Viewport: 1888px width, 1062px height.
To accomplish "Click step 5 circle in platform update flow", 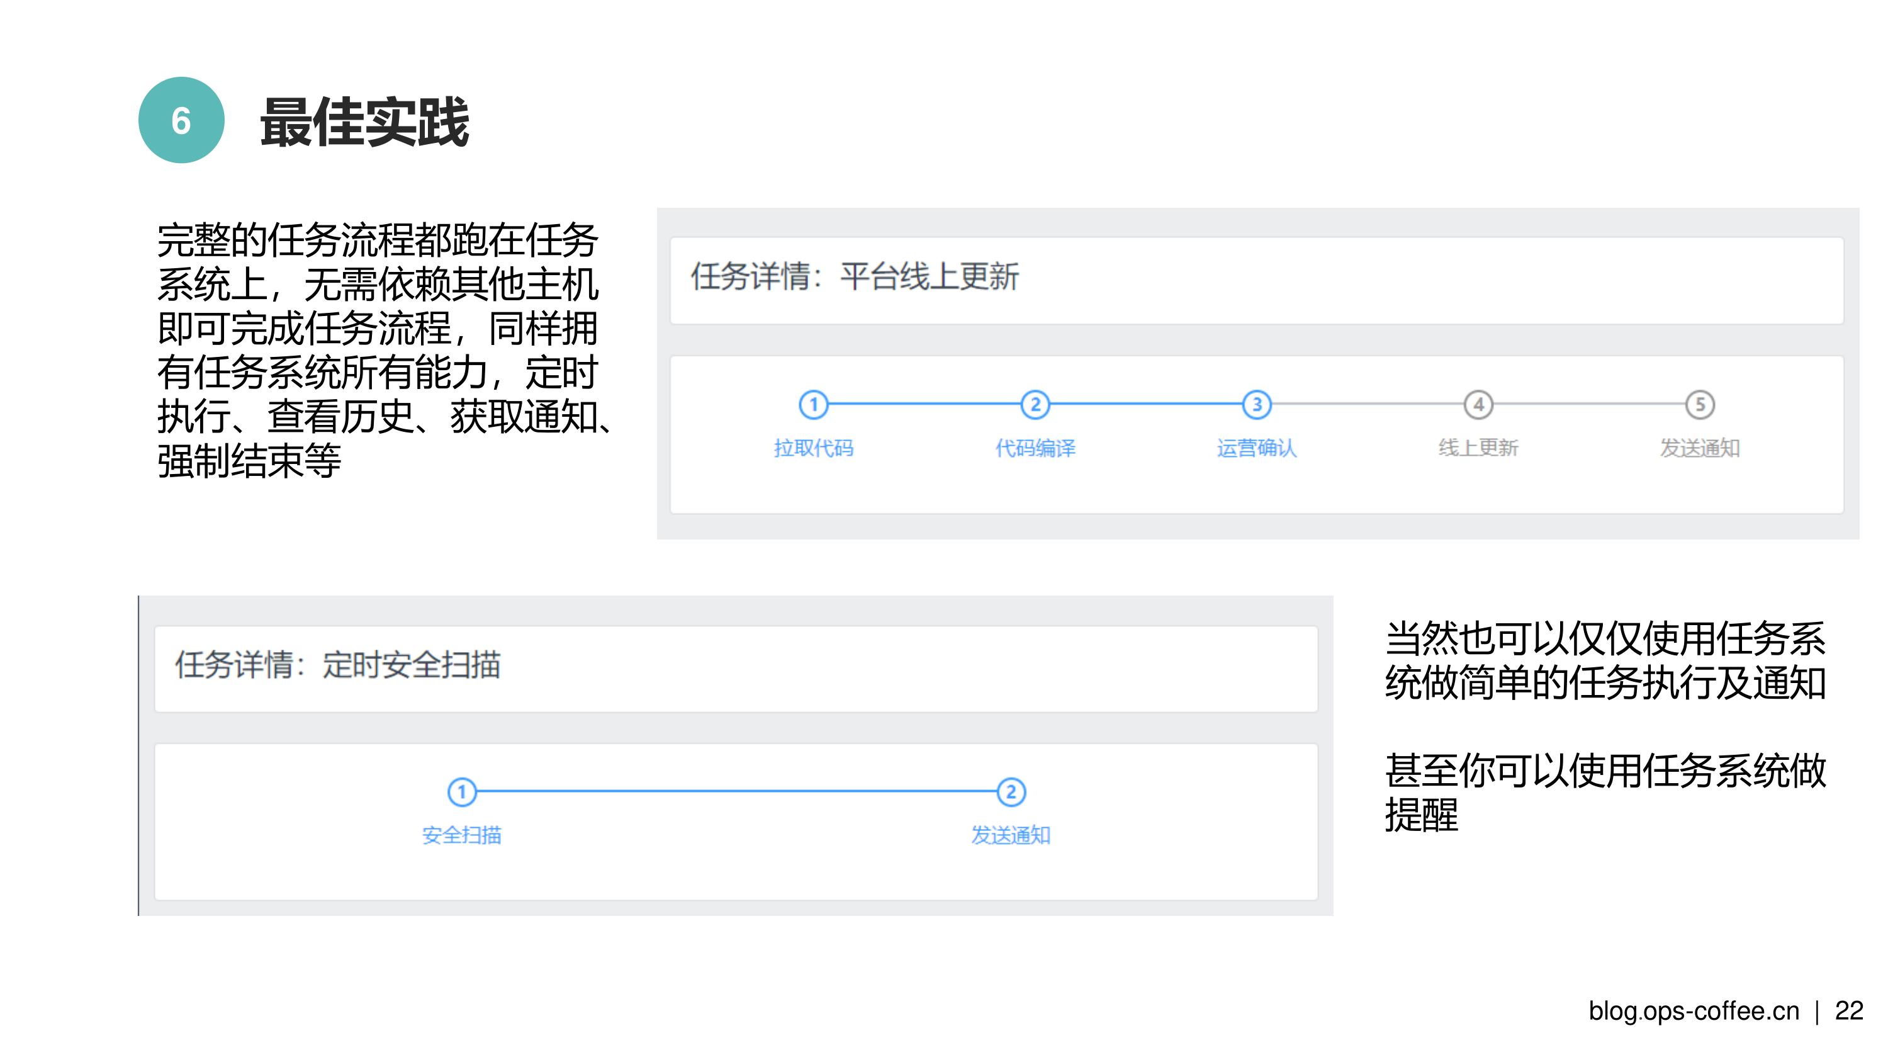I will coord(1700,405).
